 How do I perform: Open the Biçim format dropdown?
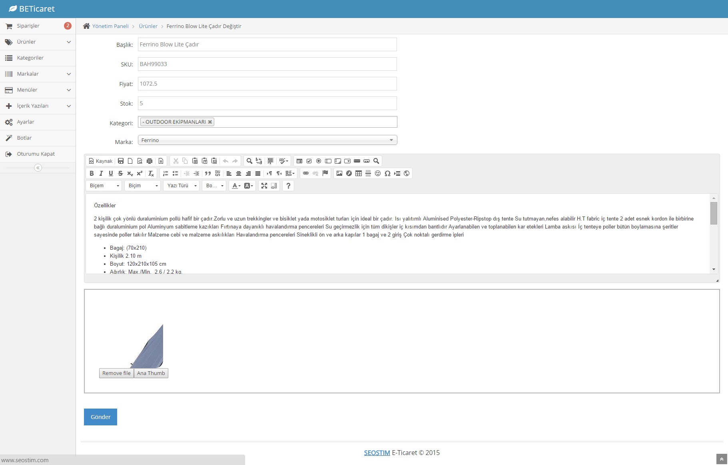[142, 186]
